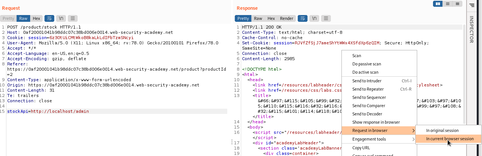
Task: Toggle \n non-printable chars in Response panel
Action: click(x=314, y=18)
